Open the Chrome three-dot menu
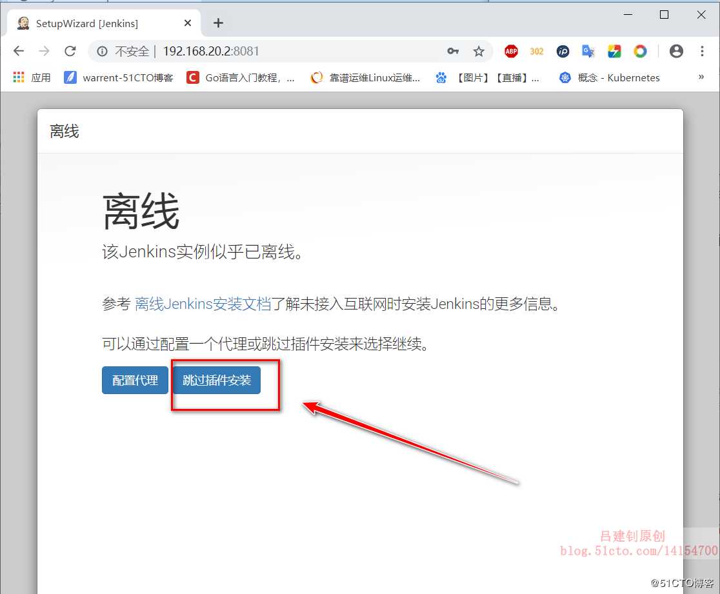This screenshot has width=720, height=594. 702,51
